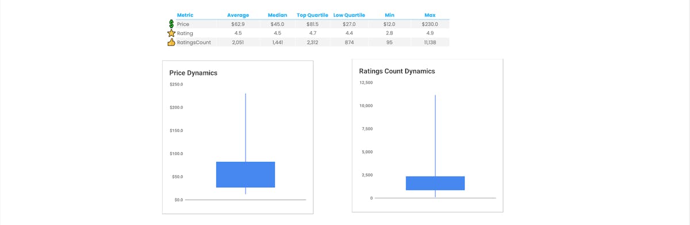690x225 pixels.
Task: Click the star Rating icon
Action: click(x=171, y=33)
